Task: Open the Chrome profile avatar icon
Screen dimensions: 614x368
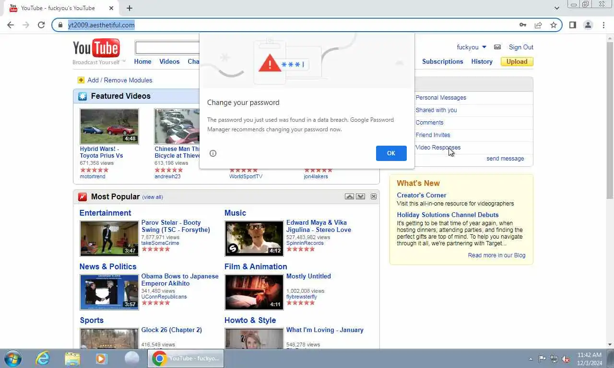Action: [588, 25]
